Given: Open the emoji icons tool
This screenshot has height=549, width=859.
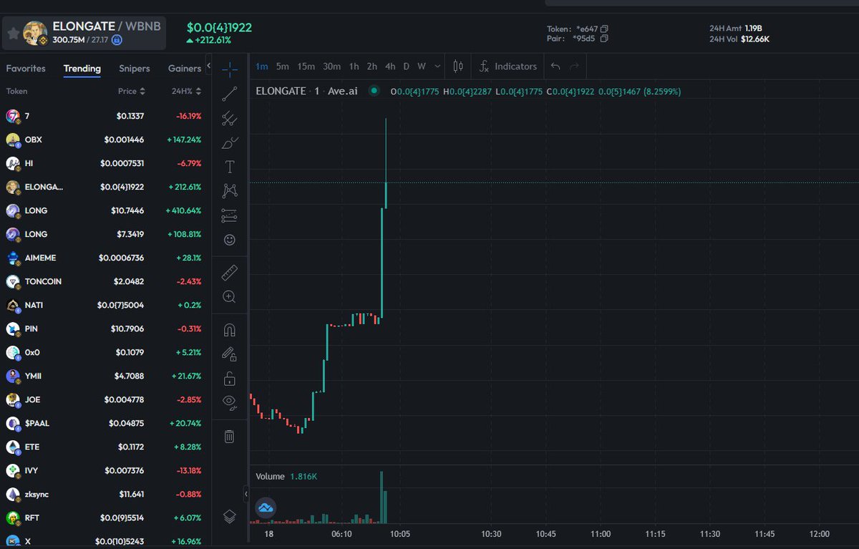Looking at the screenshot, I should (x=230, y=240).
